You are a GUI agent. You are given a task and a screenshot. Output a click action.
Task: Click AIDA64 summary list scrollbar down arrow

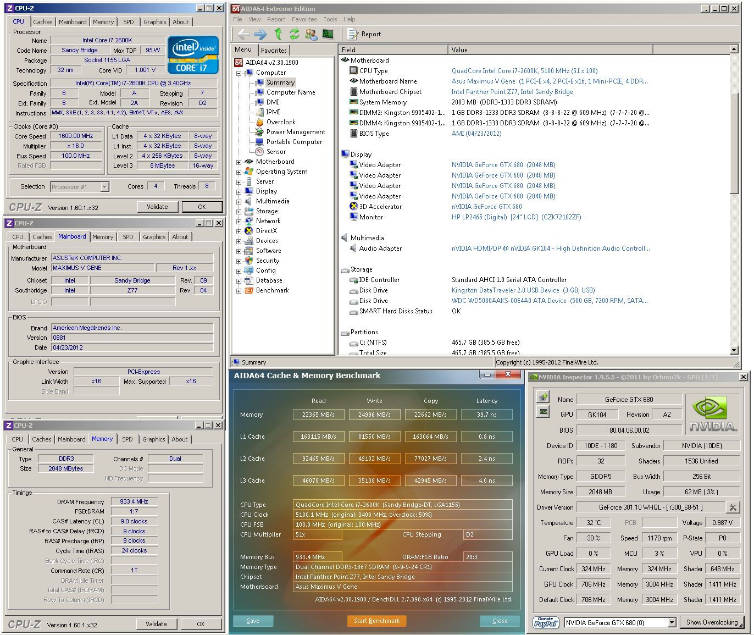tap(734, 350)
